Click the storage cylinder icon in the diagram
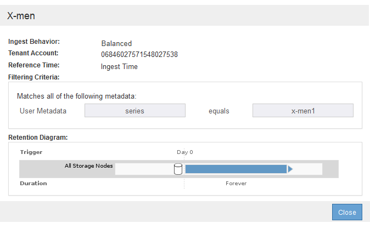 pos(178,169)
